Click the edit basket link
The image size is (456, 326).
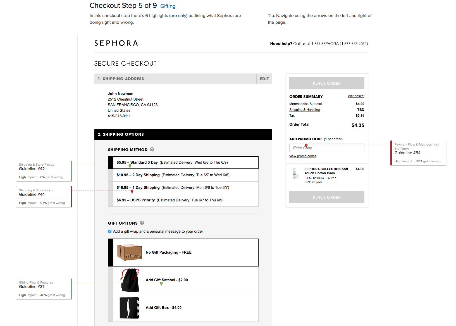pyautogui.click(x=356, y=96)
